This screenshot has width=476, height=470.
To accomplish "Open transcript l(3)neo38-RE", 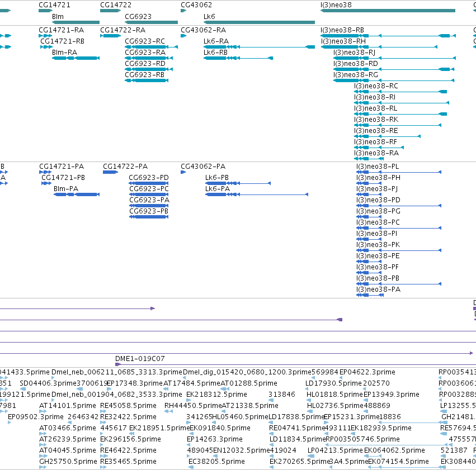I will [x=376, y=131].
